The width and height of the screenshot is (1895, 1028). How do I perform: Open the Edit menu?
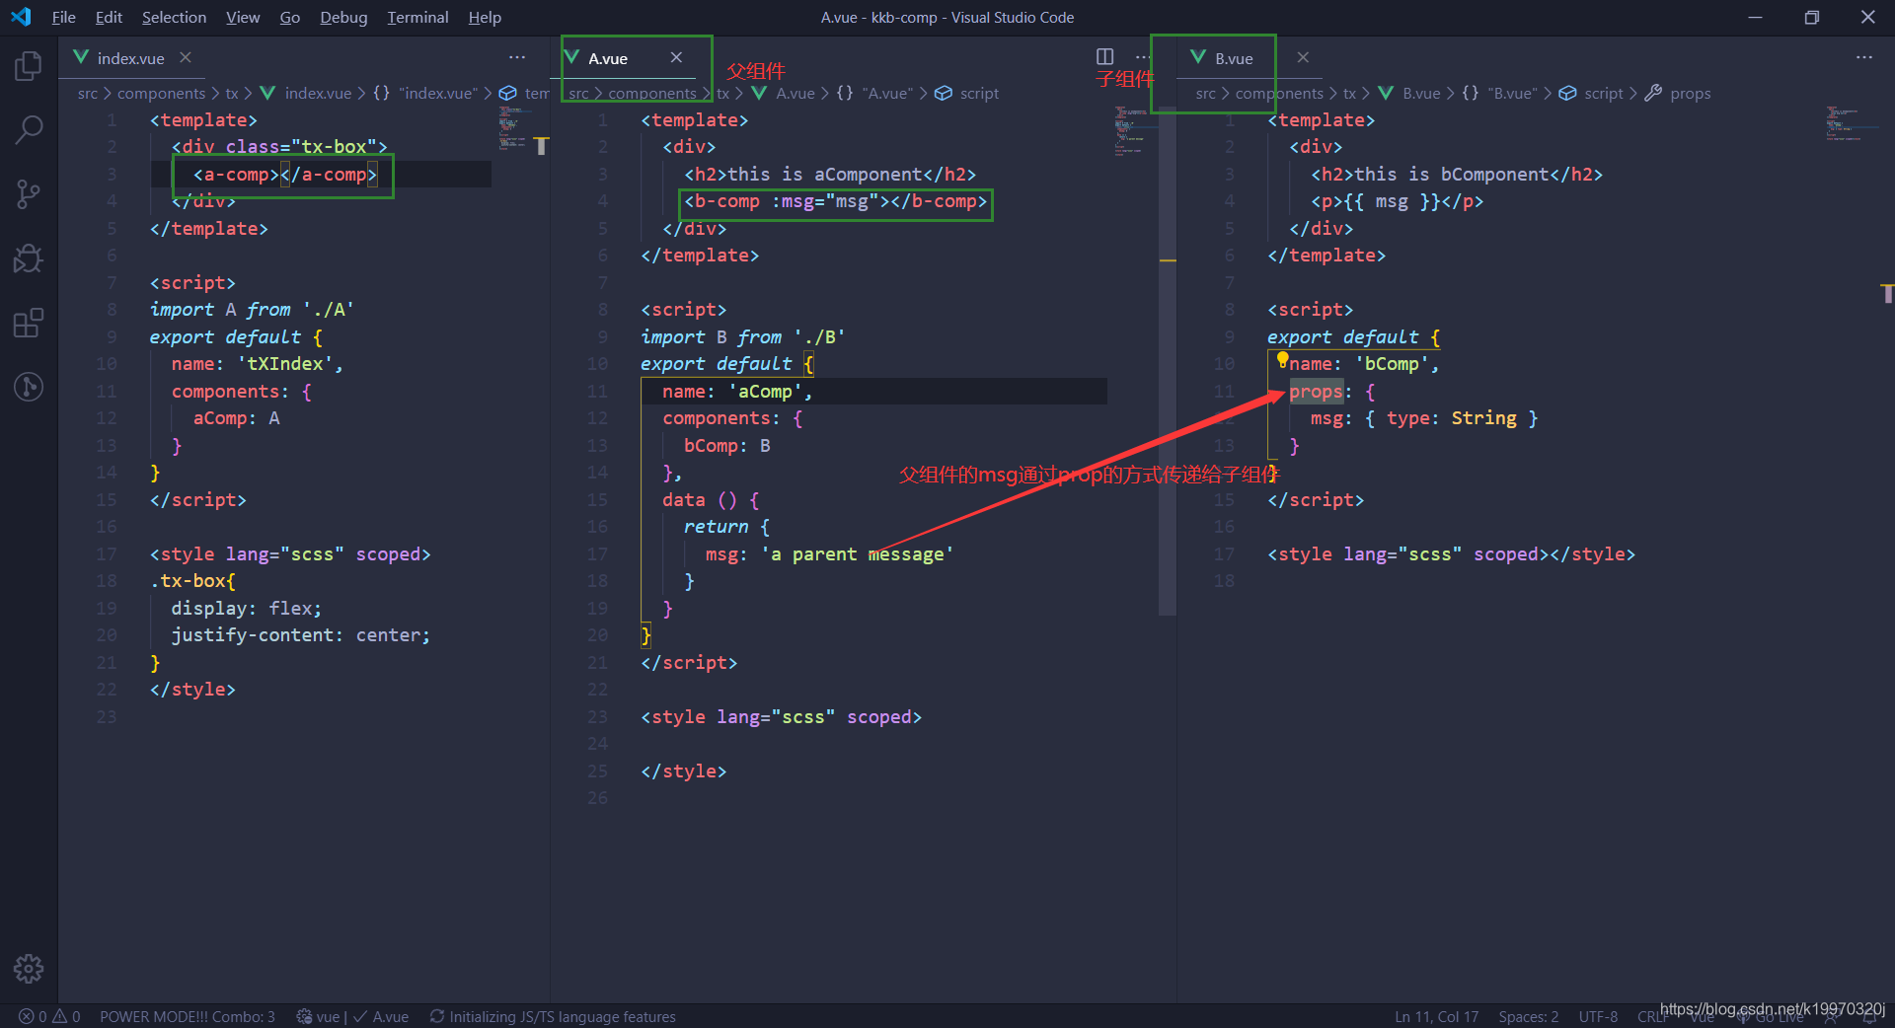pyautogui.click(x=109, y=17)
